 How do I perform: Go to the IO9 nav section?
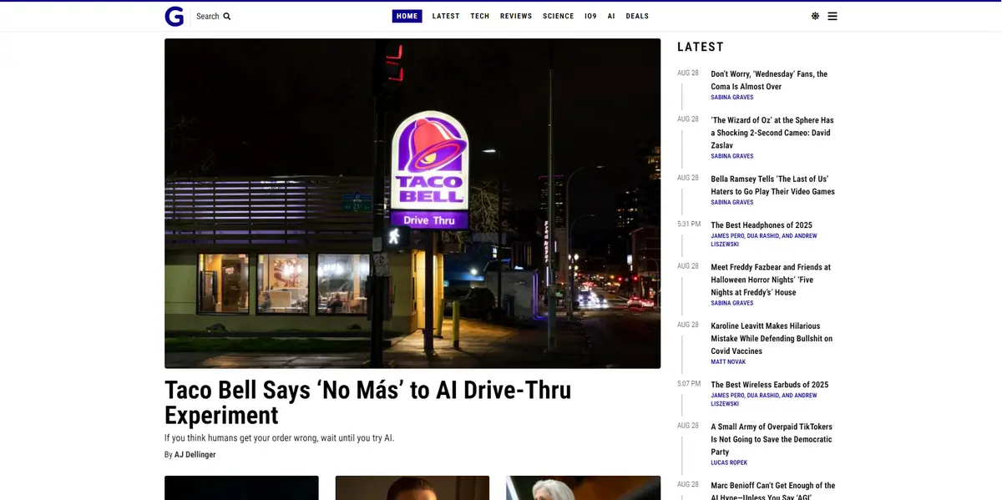[591, 16]
